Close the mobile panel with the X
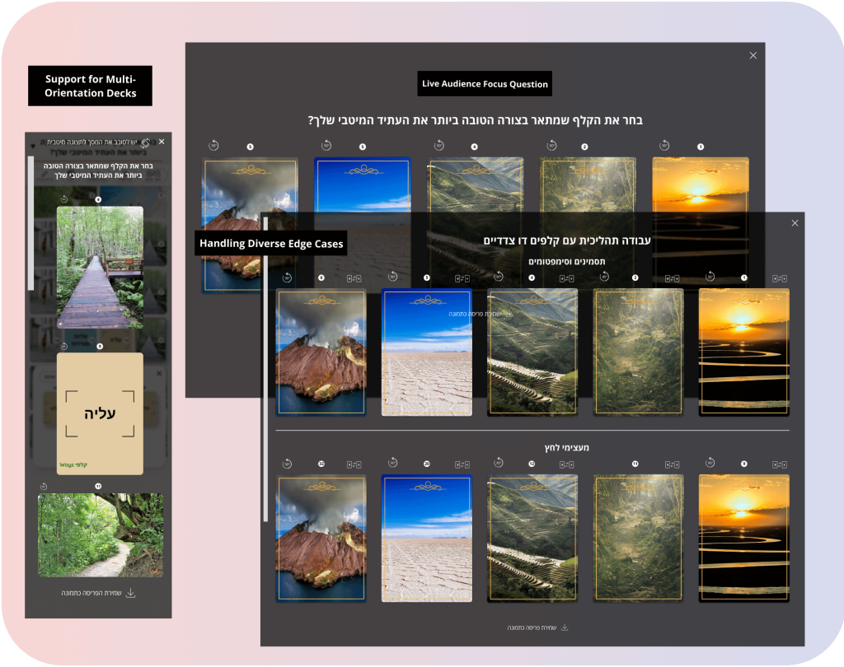 pyautogui.click(x=162, y=142)
